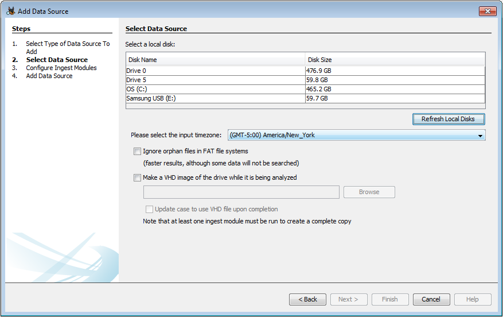The height and width of the screenshot is (317, 503).
Task: Select Drive 5 row
Action: (215, 80)
